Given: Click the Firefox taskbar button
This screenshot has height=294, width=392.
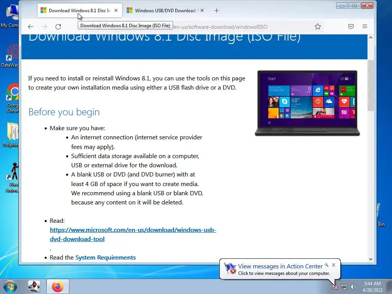Looking at the screenshot, I should 57,286.
